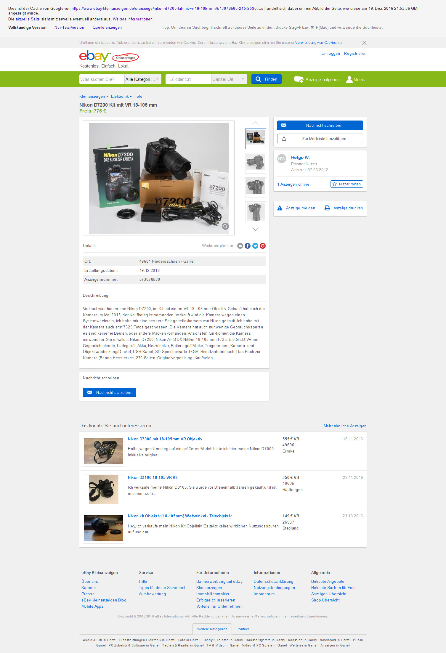This screenshot has width=446, height=653.
Task: Share listing on Twitter icon
Action: tap(255, 246)
